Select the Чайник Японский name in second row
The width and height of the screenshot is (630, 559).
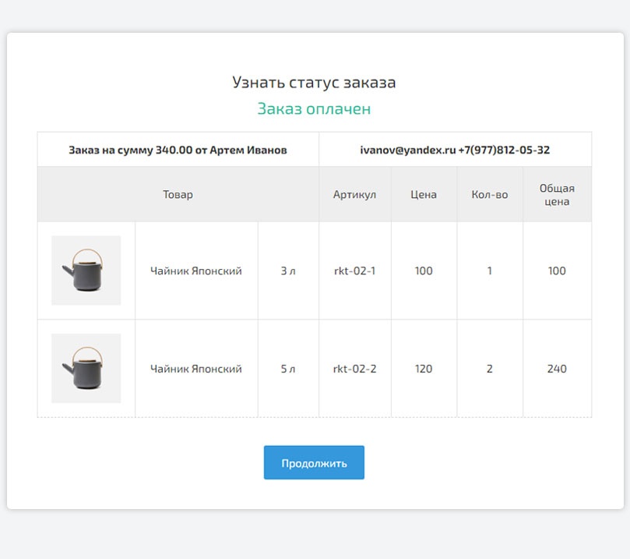click(x=195, y=369)
